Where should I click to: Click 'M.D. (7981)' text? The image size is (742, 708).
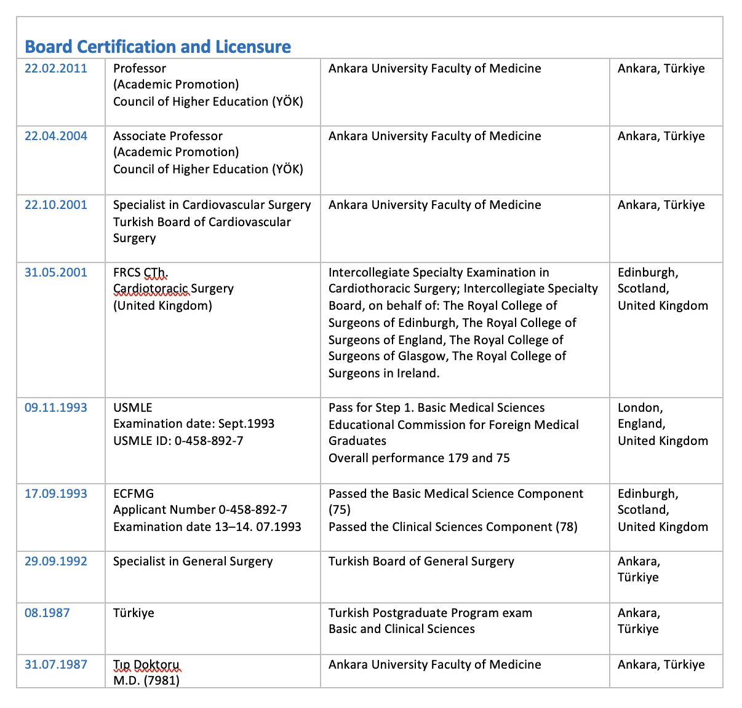[x=146, y=680]
